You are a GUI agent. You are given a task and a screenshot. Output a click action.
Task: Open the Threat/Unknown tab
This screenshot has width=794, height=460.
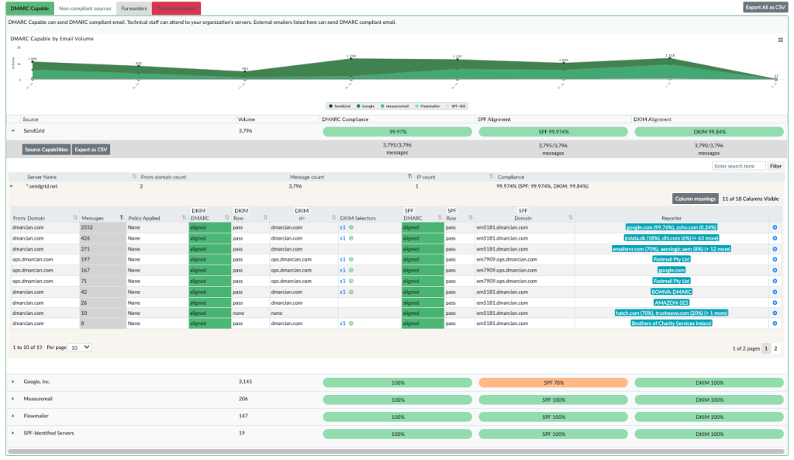click(x=177, y=8)
